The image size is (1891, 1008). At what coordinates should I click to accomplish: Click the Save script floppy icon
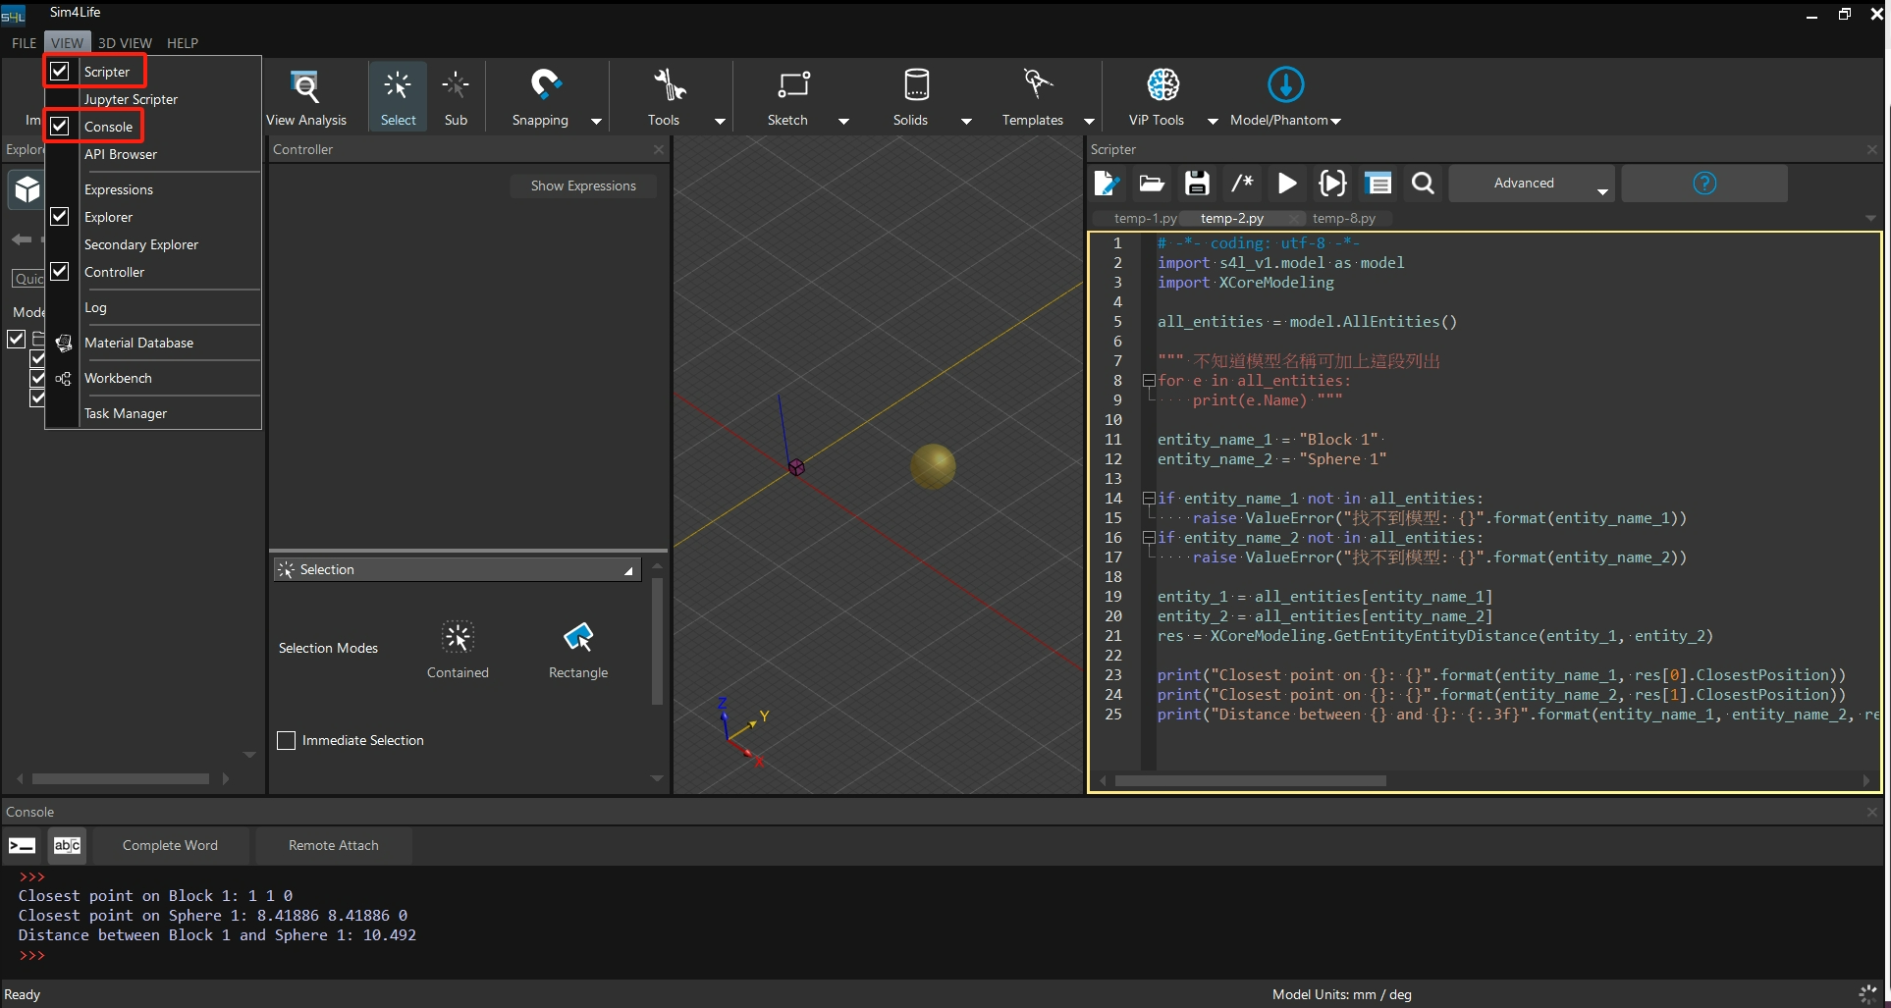click(1196, 184)
